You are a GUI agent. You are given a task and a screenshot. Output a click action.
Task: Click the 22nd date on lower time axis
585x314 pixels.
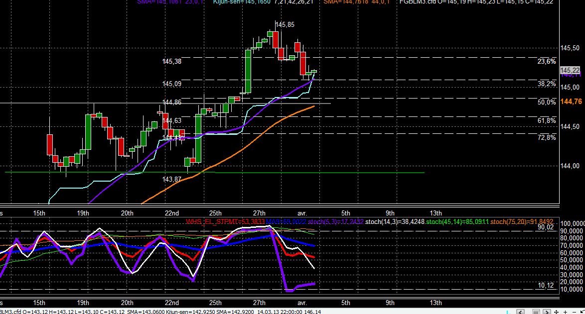point(171,303)
